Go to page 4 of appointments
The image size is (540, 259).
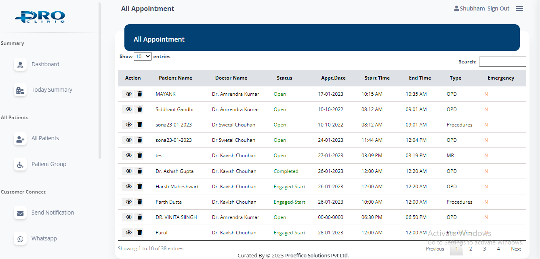pyautogui.click(x=498, y=249)
